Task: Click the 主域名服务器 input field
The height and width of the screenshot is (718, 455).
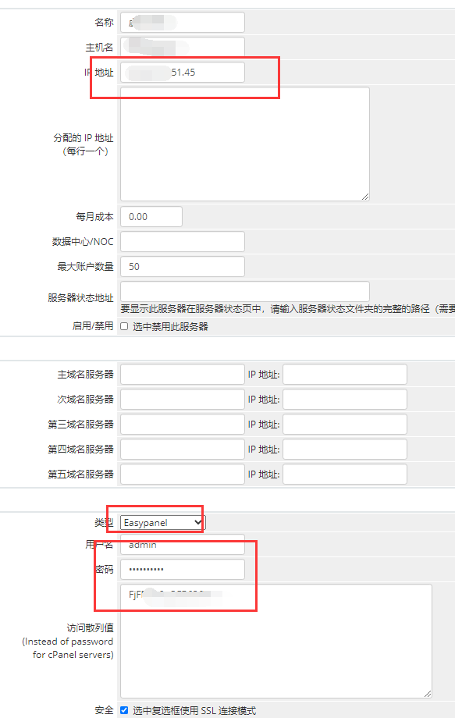Action: (x=182, y=374)
